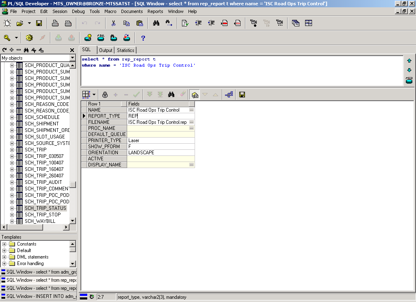Screen dimensions: 416x302
Task: Close the object browser panel
Action: (72, 50)
